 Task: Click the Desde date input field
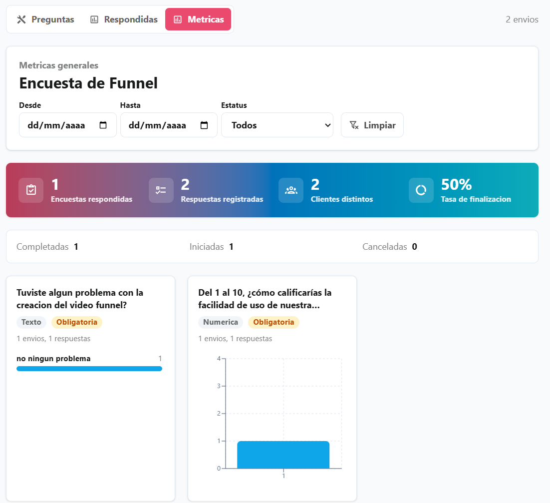[68, 125]
